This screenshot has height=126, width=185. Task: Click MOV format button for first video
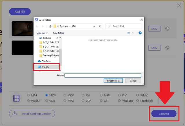click(154, 29)
